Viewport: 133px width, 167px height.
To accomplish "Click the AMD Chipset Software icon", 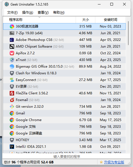I will point(12,46).
